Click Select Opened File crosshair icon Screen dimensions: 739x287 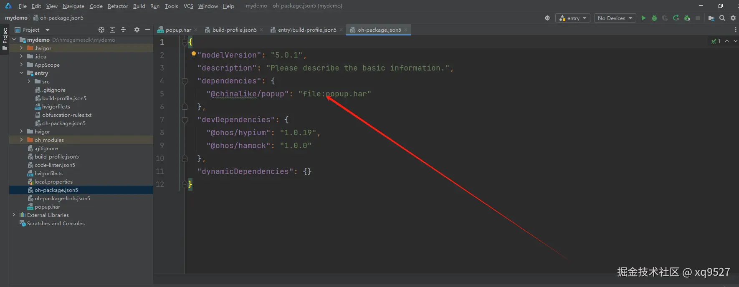(101, 30)
